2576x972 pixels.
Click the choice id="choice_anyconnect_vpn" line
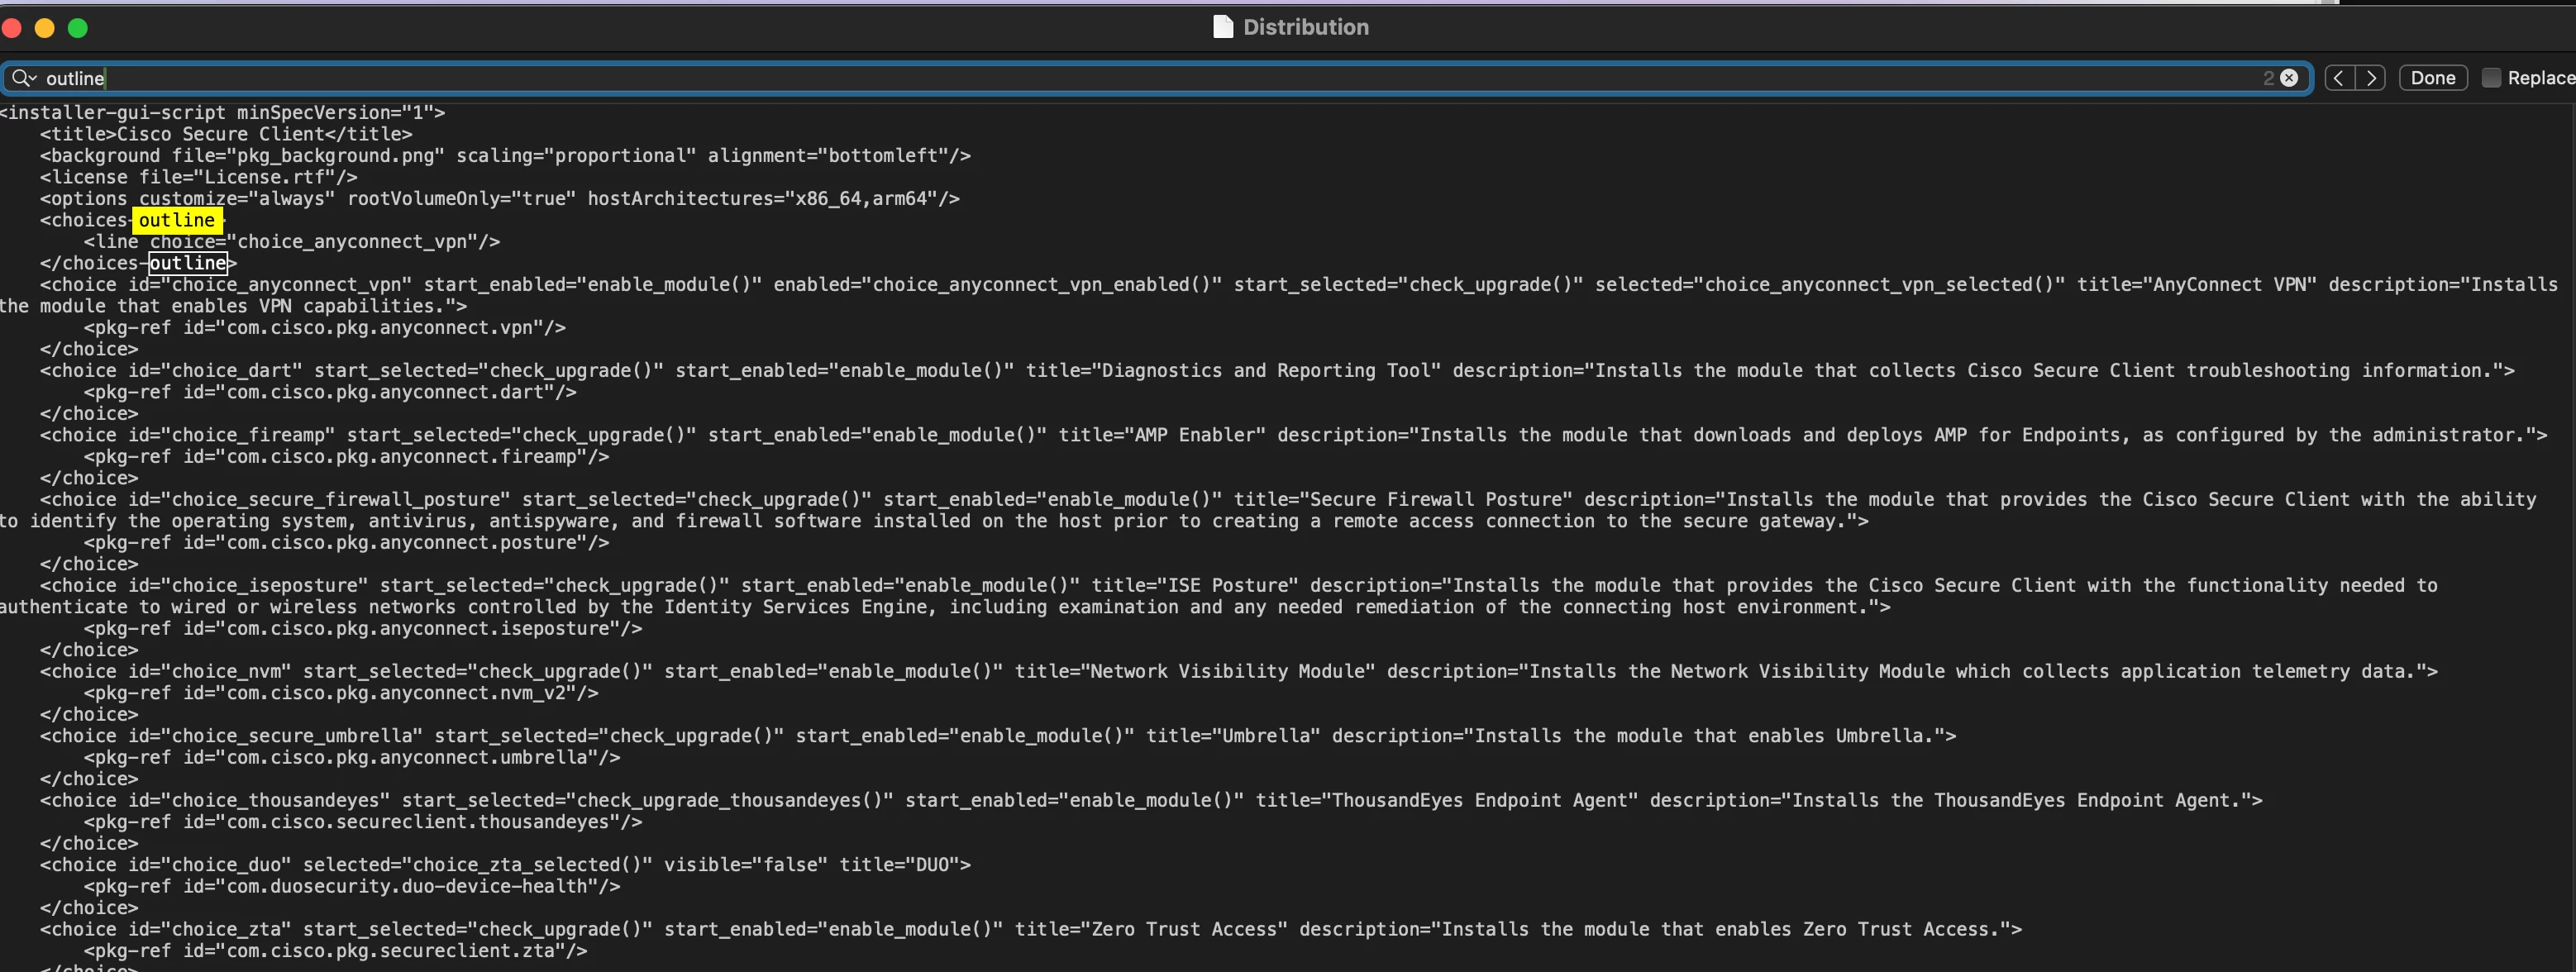[1299, 285]
